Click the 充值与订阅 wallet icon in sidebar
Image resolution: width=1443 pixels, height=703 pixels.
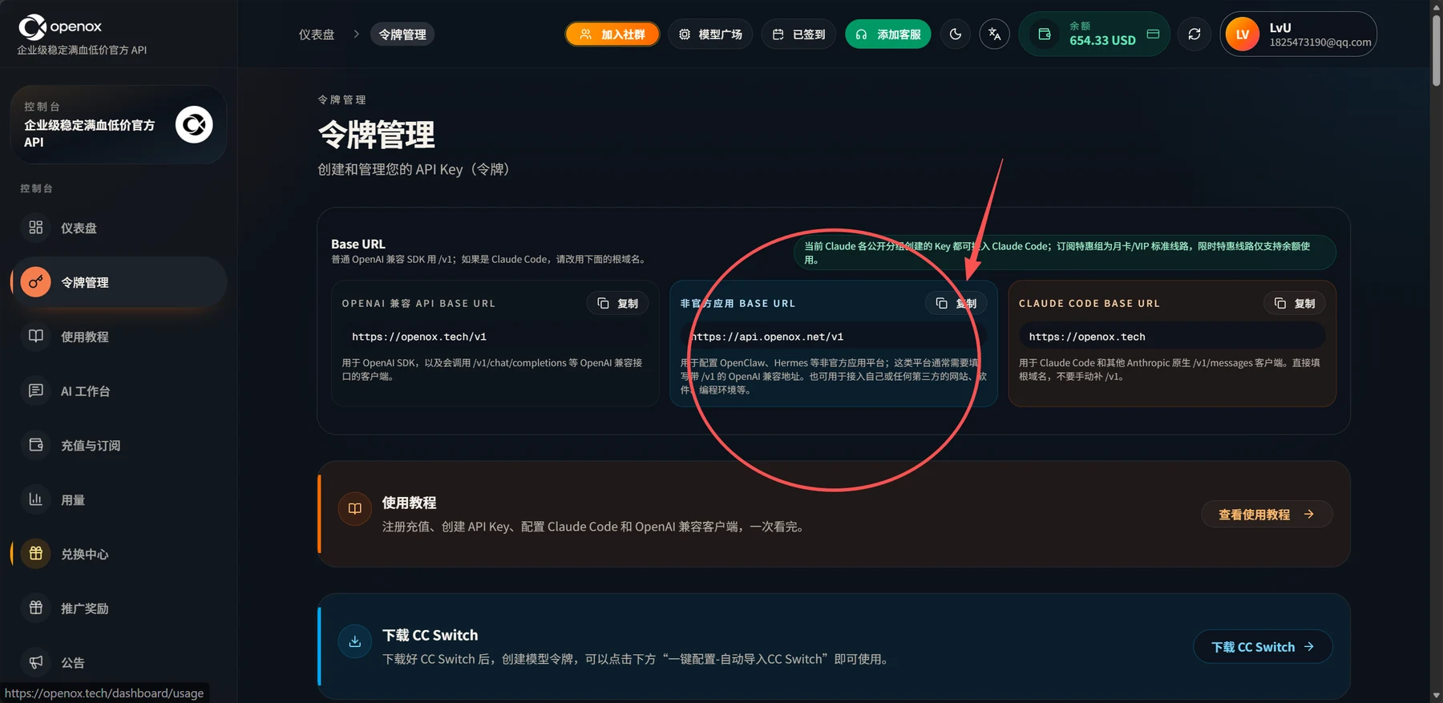[x=36, y=445]
